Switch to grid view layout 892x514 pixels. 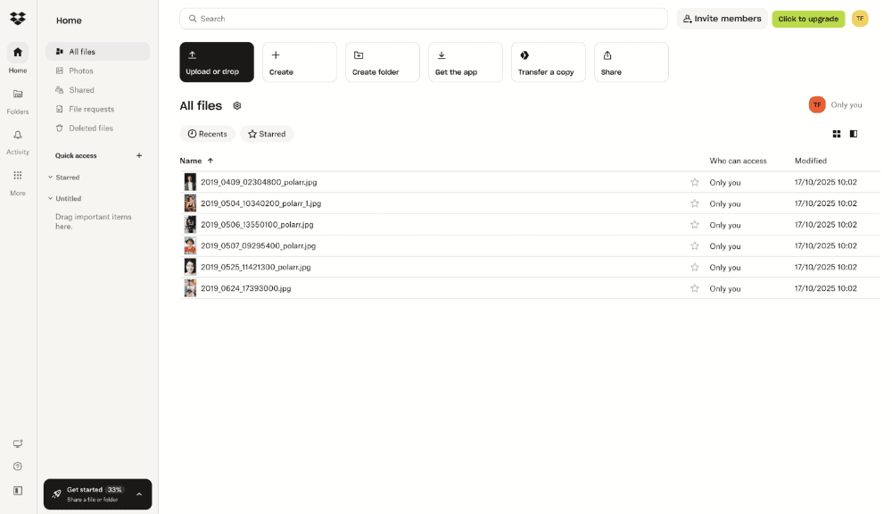pyautogui.click(x=837, y=134)
